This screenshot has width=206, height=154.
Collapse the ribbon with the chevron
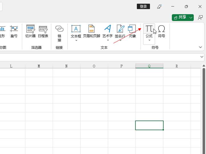coord(200,47)
